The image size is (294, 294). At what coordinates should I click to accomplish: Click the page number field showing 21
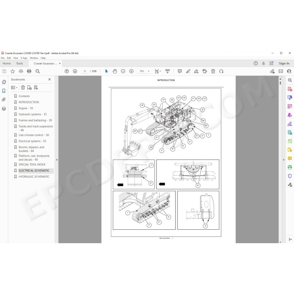click(x=85, y=71)
